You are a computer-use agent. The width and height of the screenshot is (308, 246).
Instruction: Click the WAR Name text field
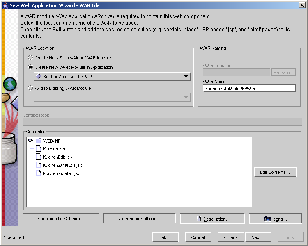pyautogui.click(x=249, y=88)
